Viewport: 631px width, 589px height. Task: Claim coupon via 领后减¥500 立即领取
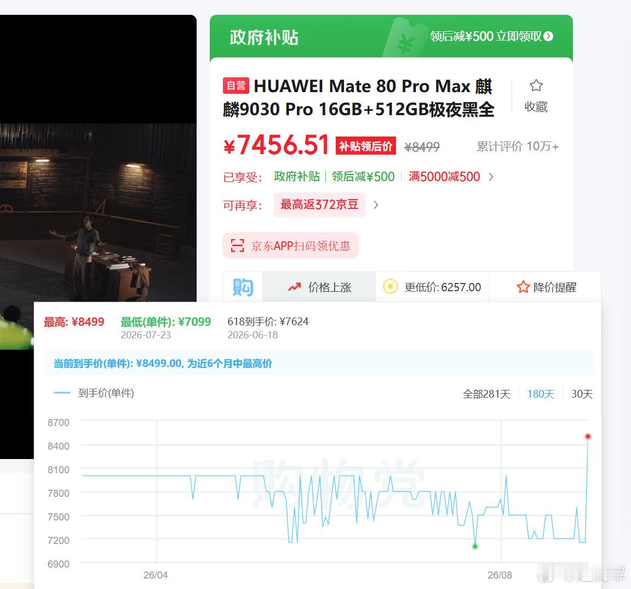(x=491, y=36)
